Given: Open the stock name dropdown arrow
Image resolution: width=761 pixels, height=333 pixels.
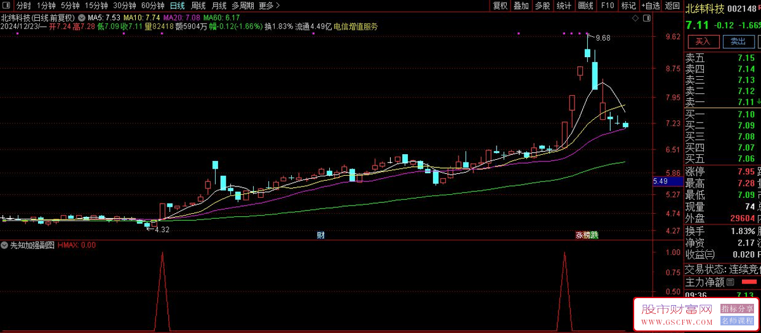Looking at the screenshot, I should pyautogui.click(x=81, y=17).
